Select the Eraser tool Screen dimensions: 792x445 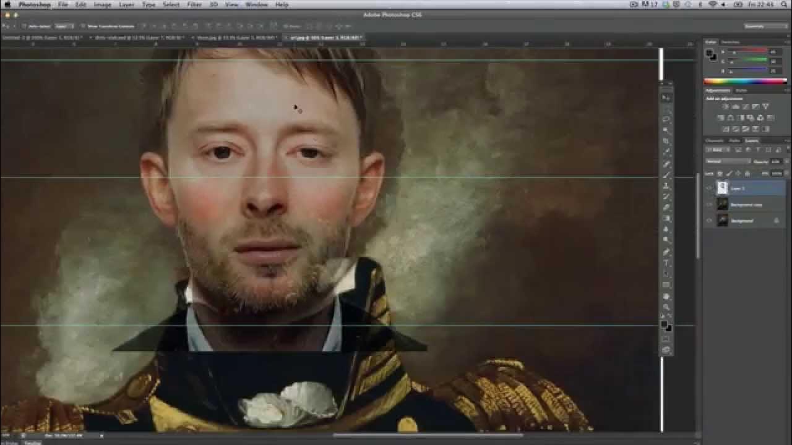[x=666, y=207]
